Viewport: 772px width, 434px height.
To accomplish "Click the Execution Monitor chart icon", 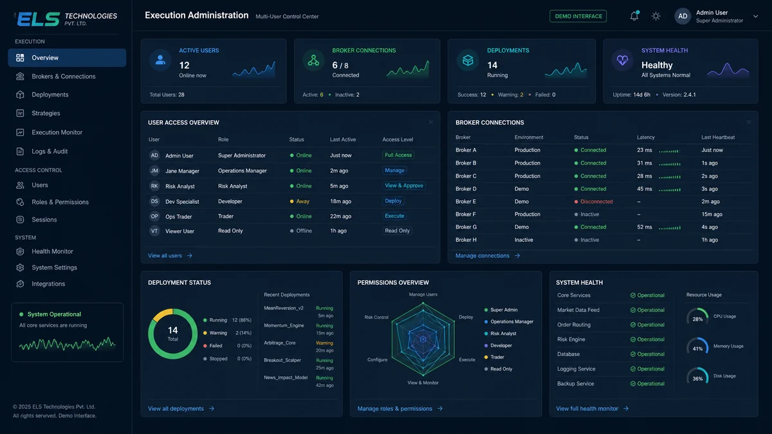I will point(20,132).
